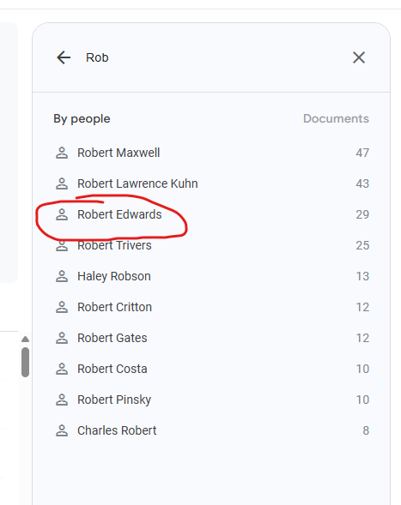Click document count 25

pyautogui.click(x=362, y=245)
